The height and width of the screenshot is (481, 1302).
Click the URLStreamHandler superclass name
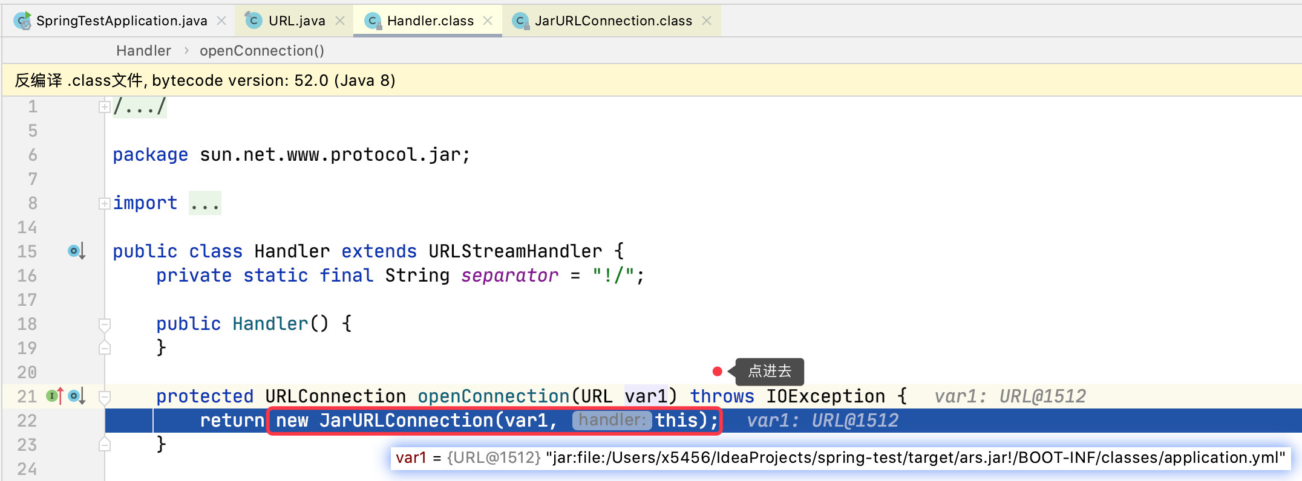(x=515, y=251)
